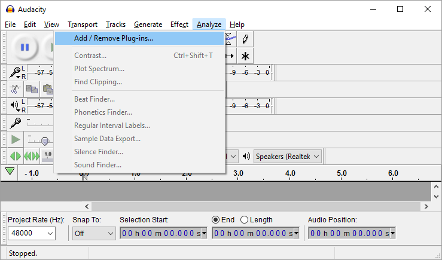The image size is (442, 260).
Task: Click the recording meter microphone icon
Action: pos(15,73)
